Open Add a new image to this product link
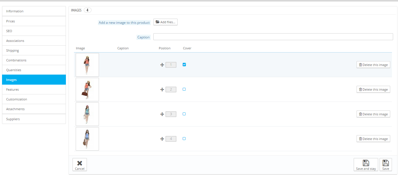The image size is (398, 175). [x=124, y=22]
